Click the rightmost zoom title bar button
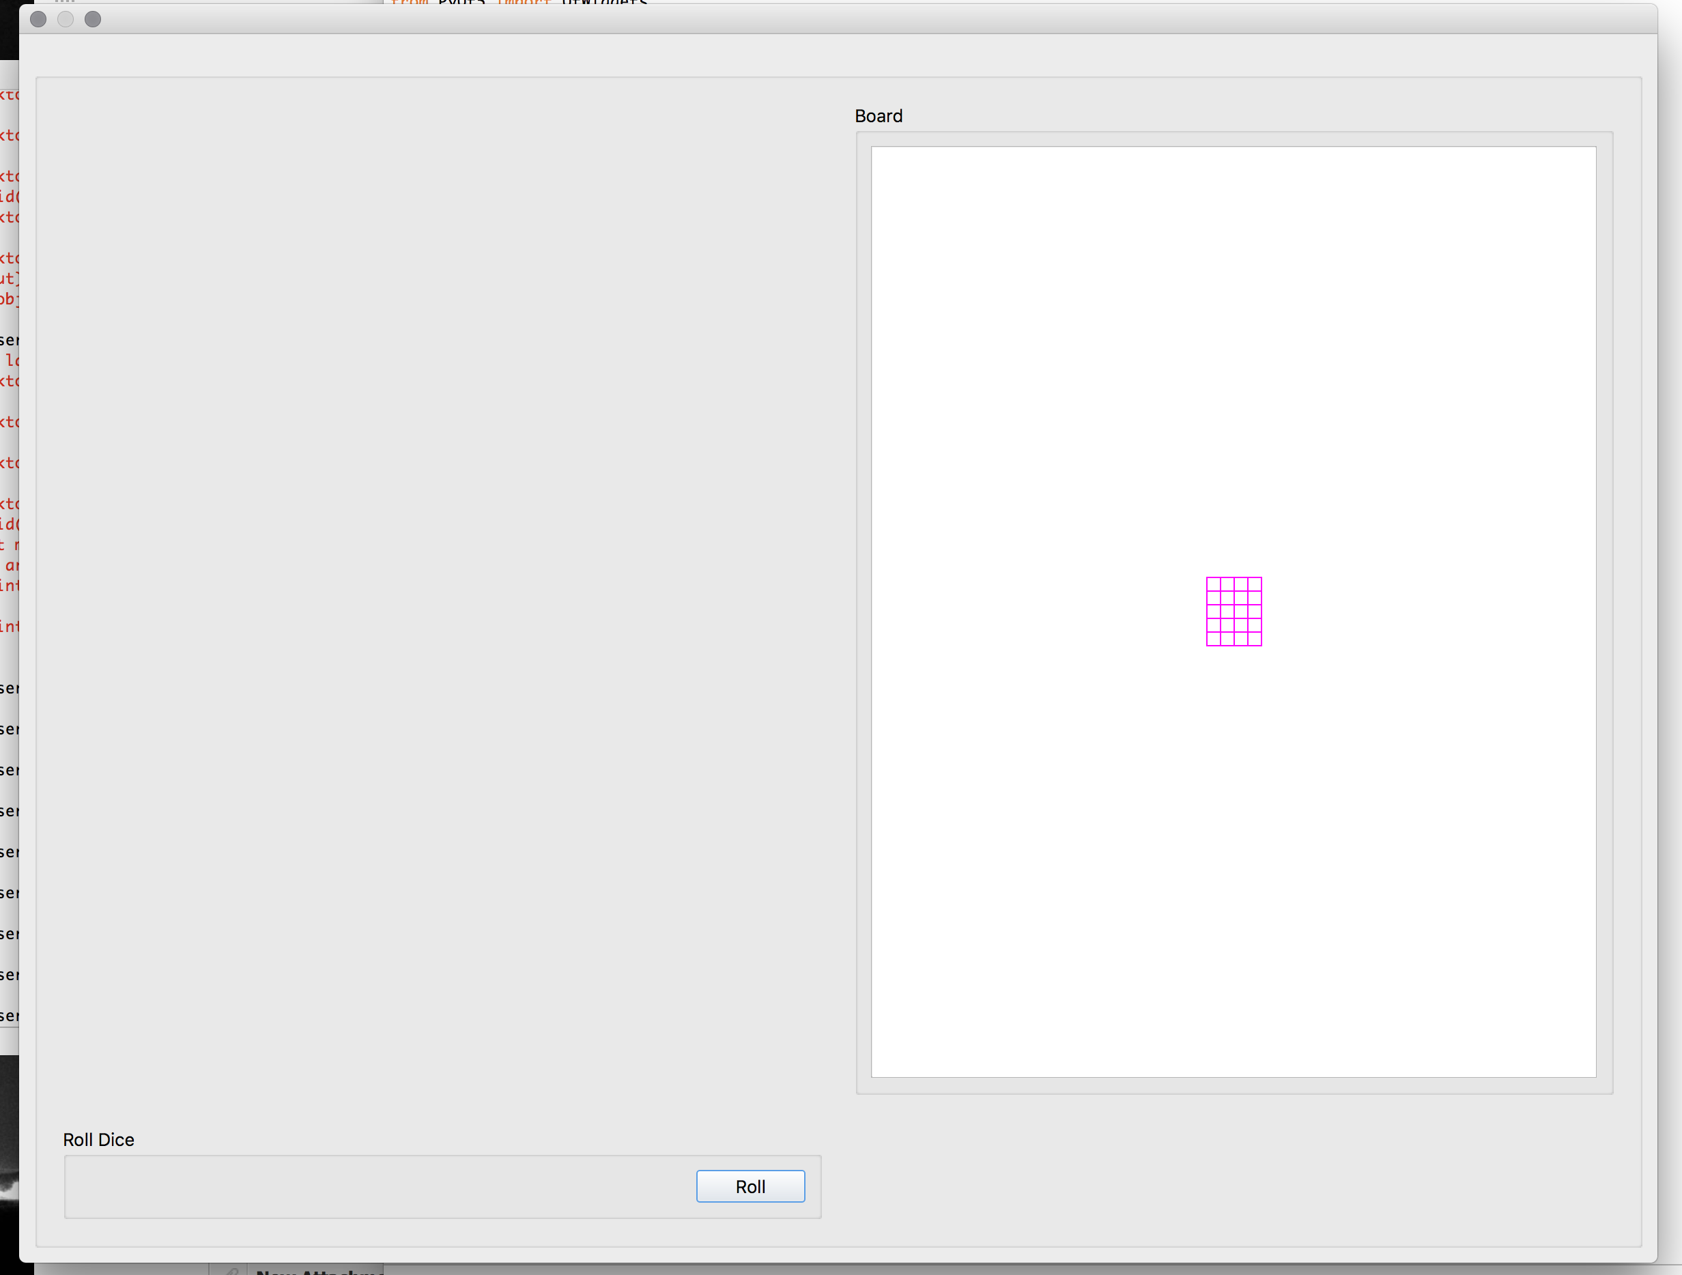Viewport: 1682px width, 1275px height. tap(93, 19)
